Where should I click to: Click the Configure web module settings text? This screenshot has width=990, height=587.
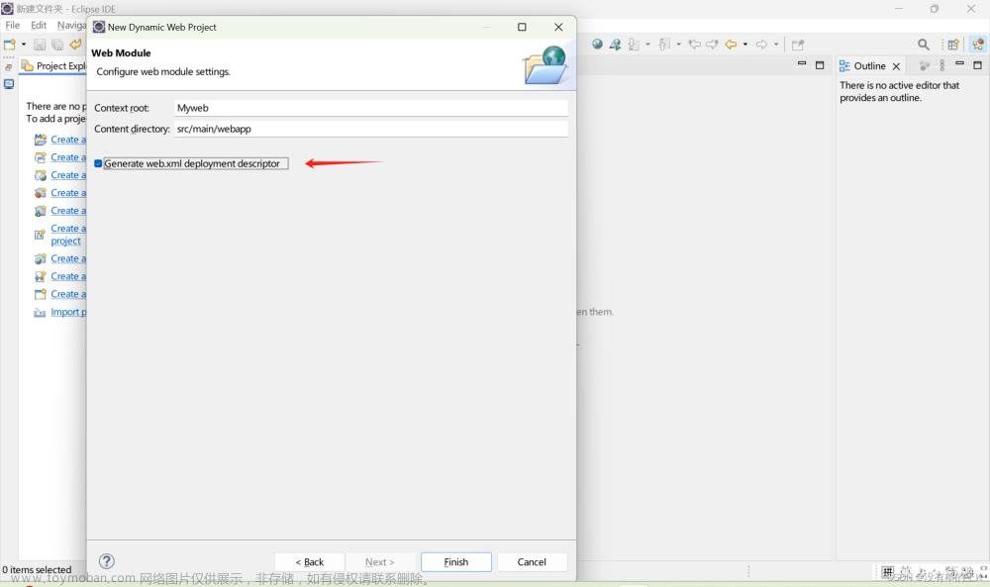[x=163, y=72]
